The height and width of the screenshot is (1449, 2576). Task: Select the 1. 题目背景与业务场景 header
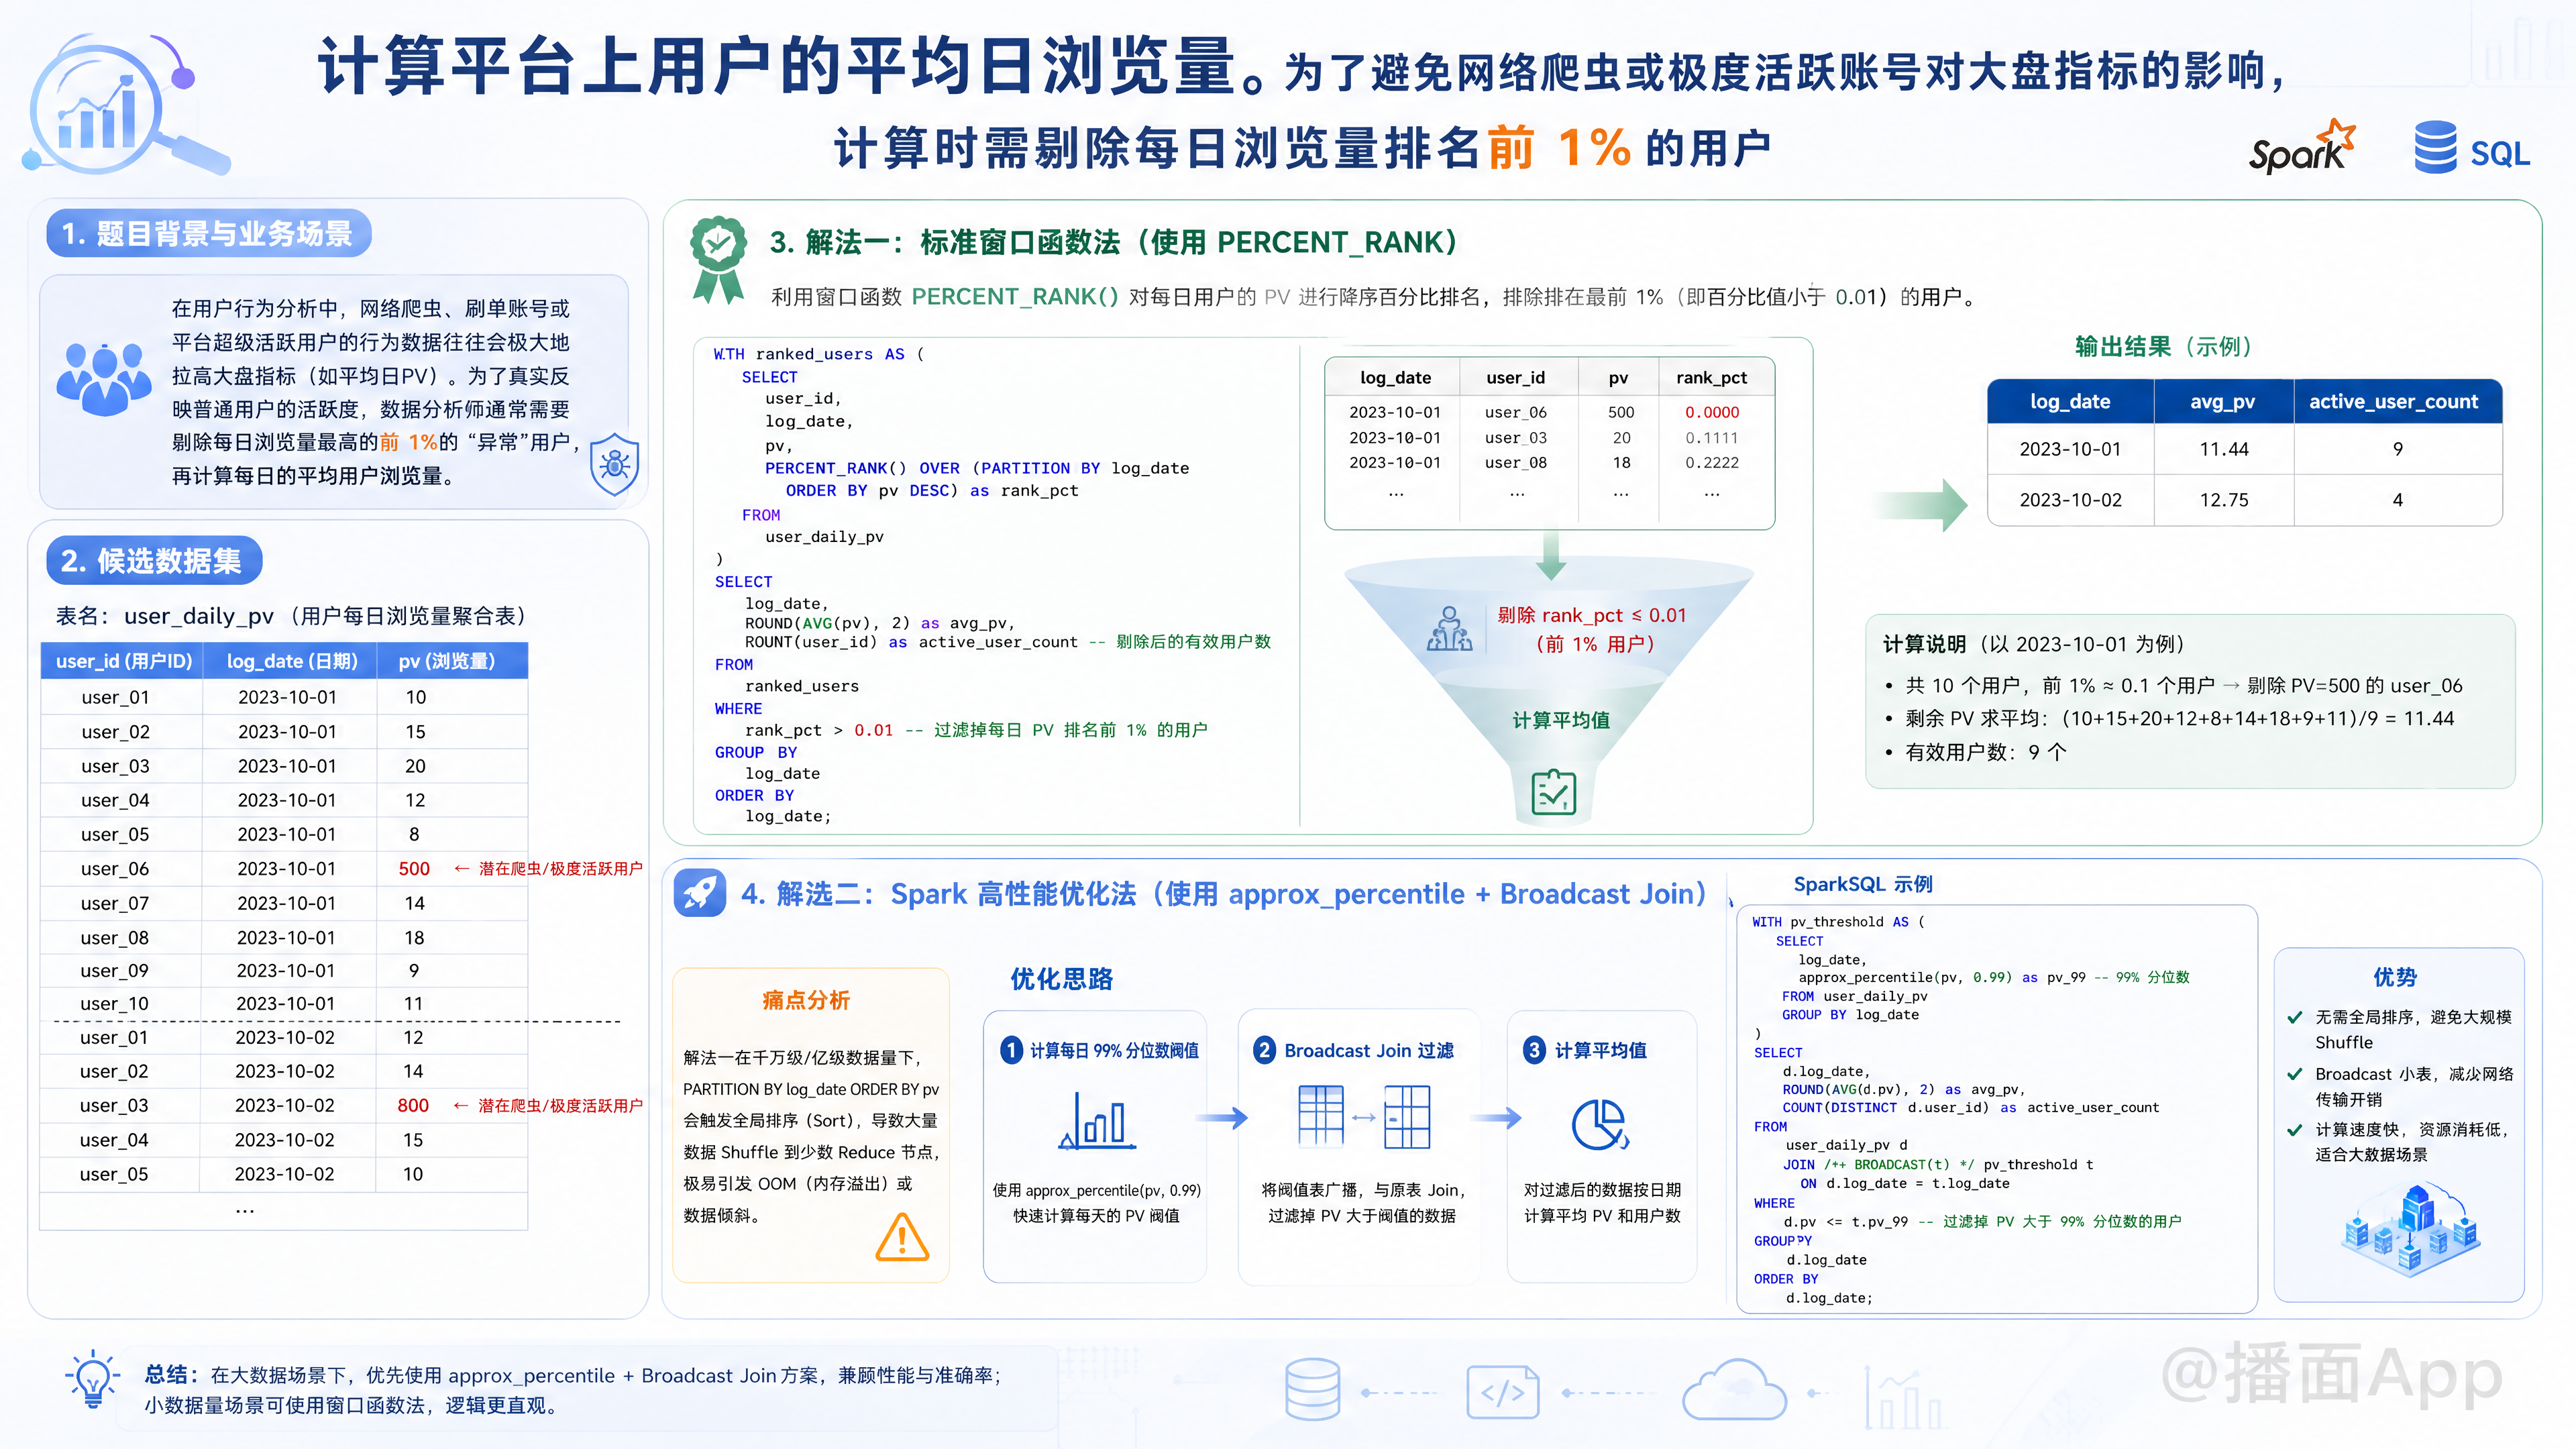pyautogui.click(x=208, y=233)
